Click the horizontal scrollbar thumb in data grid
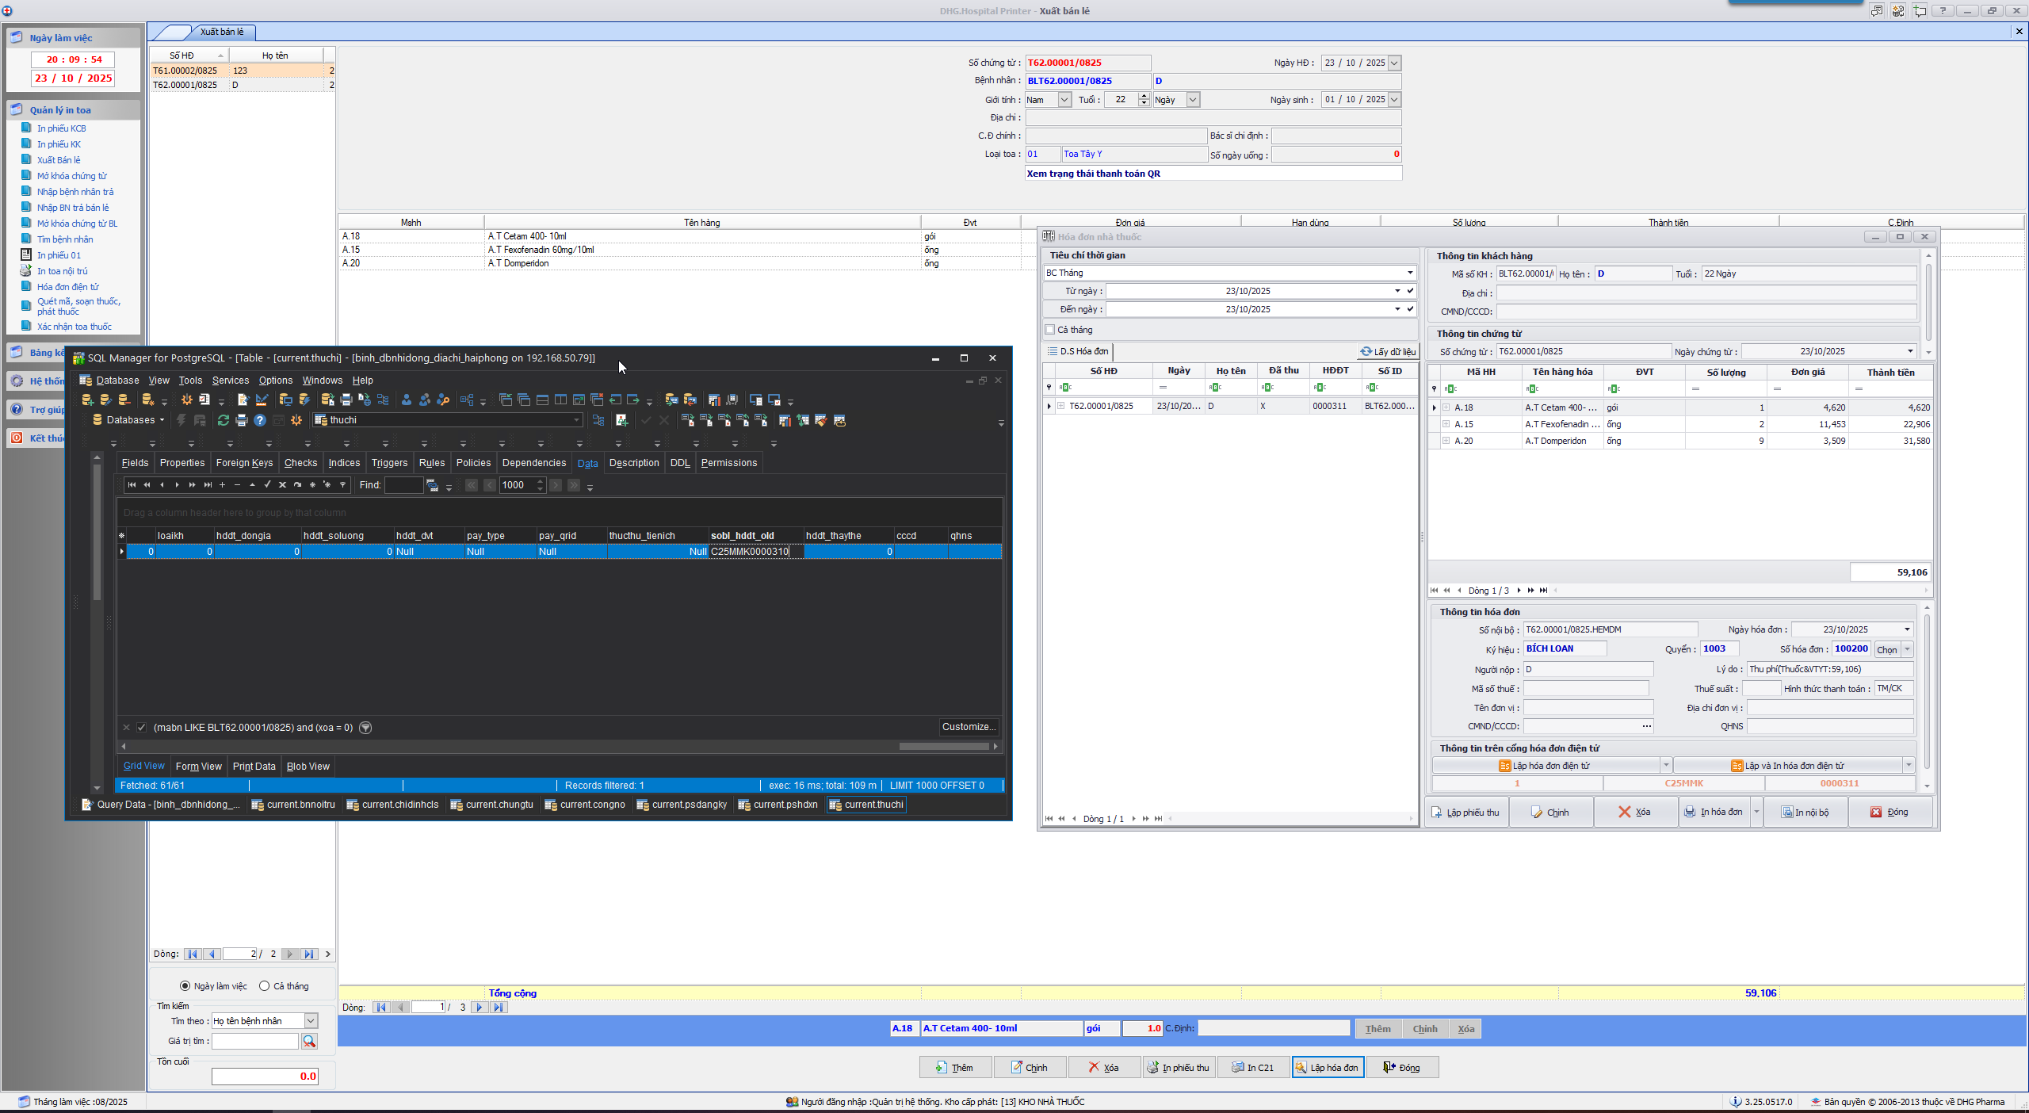Screen dimensions: 2029x1113 point(943,746)
